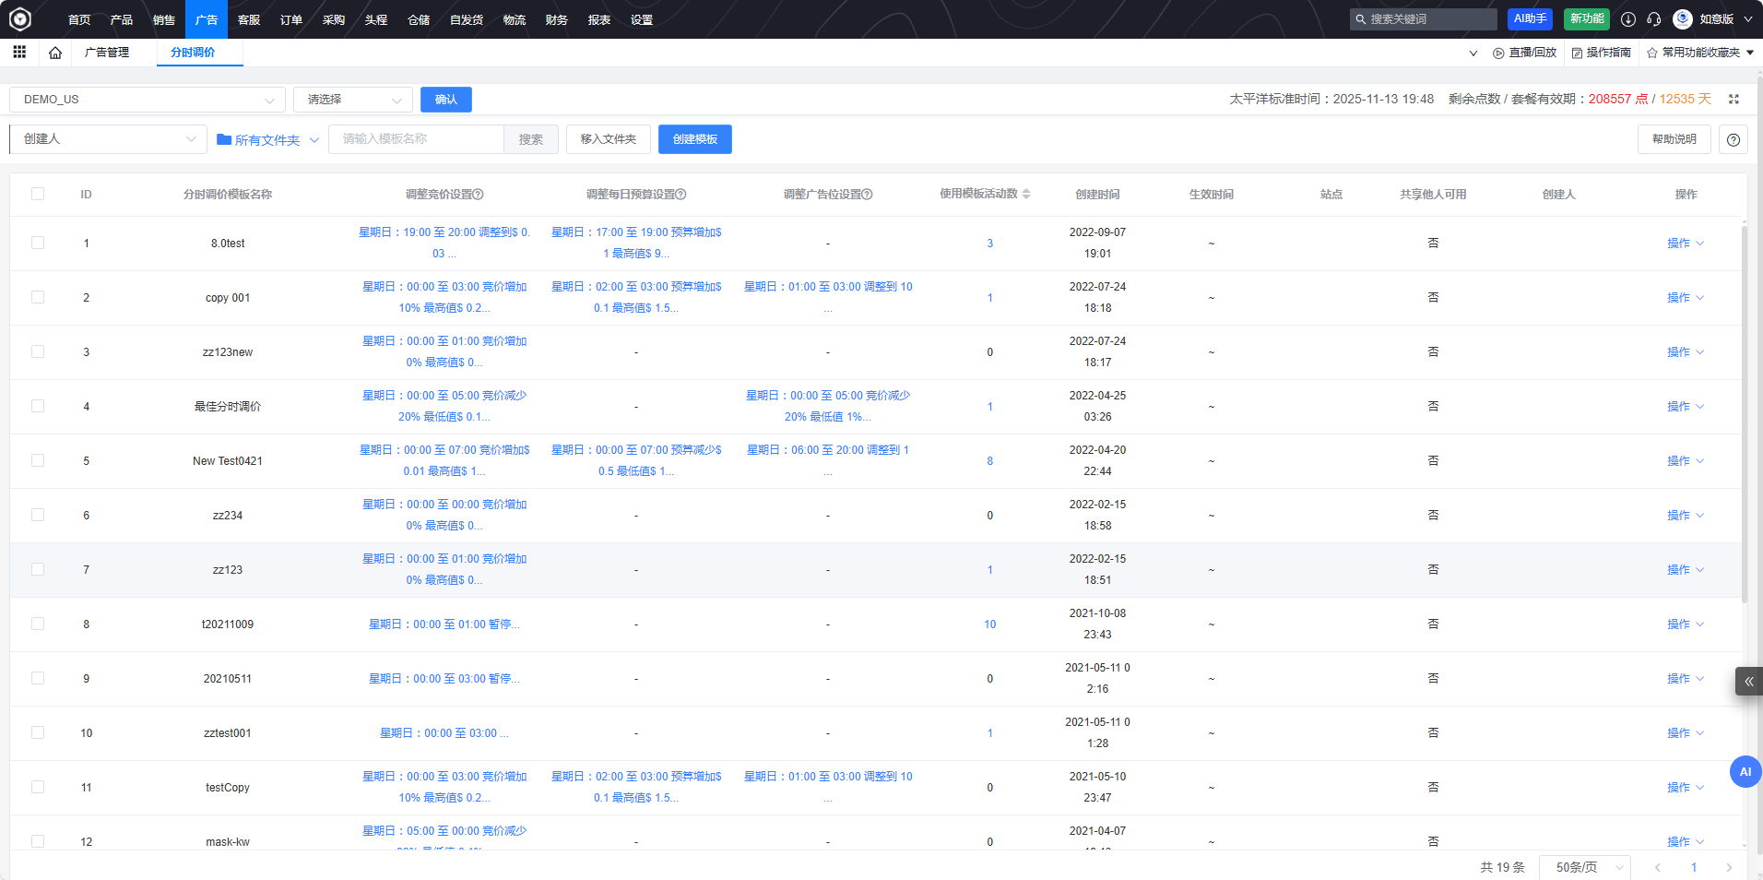Expand the 请选择 dropdown
Viewport: 1763px width, 880px height.
click(352, 99)
